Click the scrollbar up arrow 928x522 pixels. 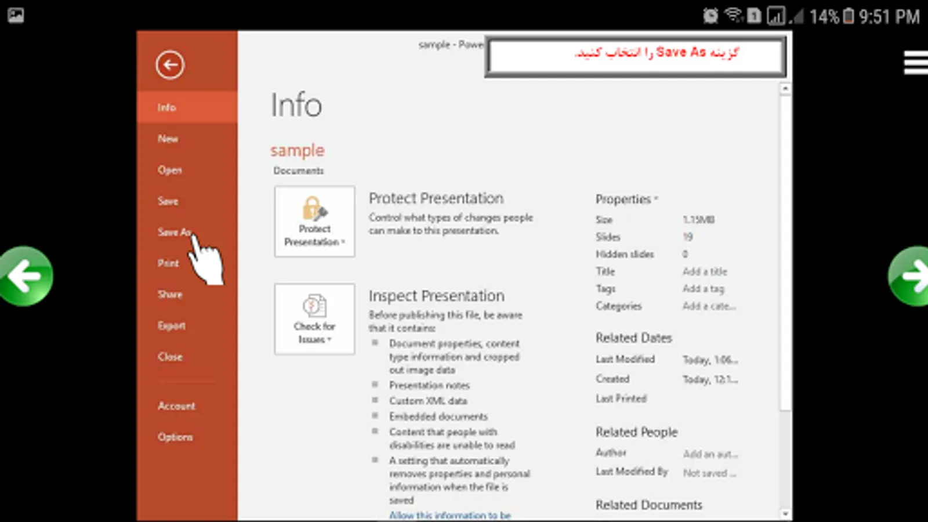coord(785,89)
